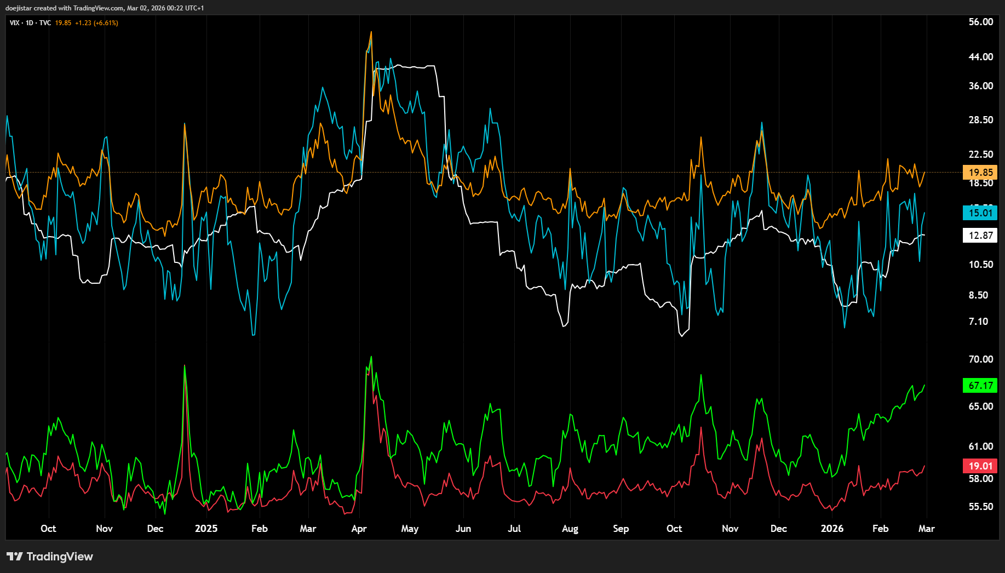Viewport: 1005px width, 573px height.
Task: Click the 2025 year marker on the time axis
Action: click(x=206, y=529)
